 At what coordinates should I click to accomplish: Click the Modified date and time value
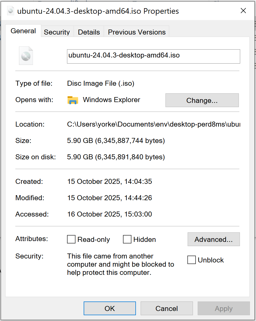[110, 198]
